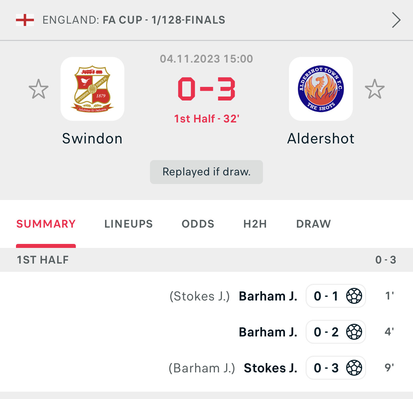This screenshot has height=399, width=413.
Task: Expand FA Cup league via chevron arrow
Action: (396, 20)
